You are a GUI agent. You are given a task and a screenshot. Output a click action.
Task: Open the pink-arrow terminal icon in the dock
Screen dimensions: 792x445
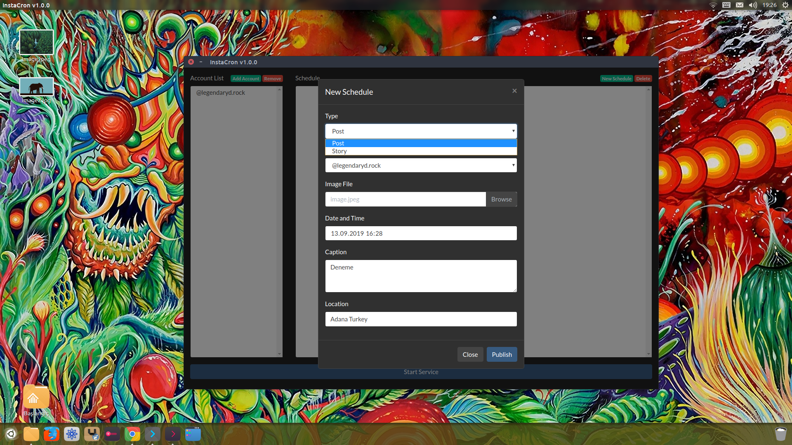click(173, 434)
